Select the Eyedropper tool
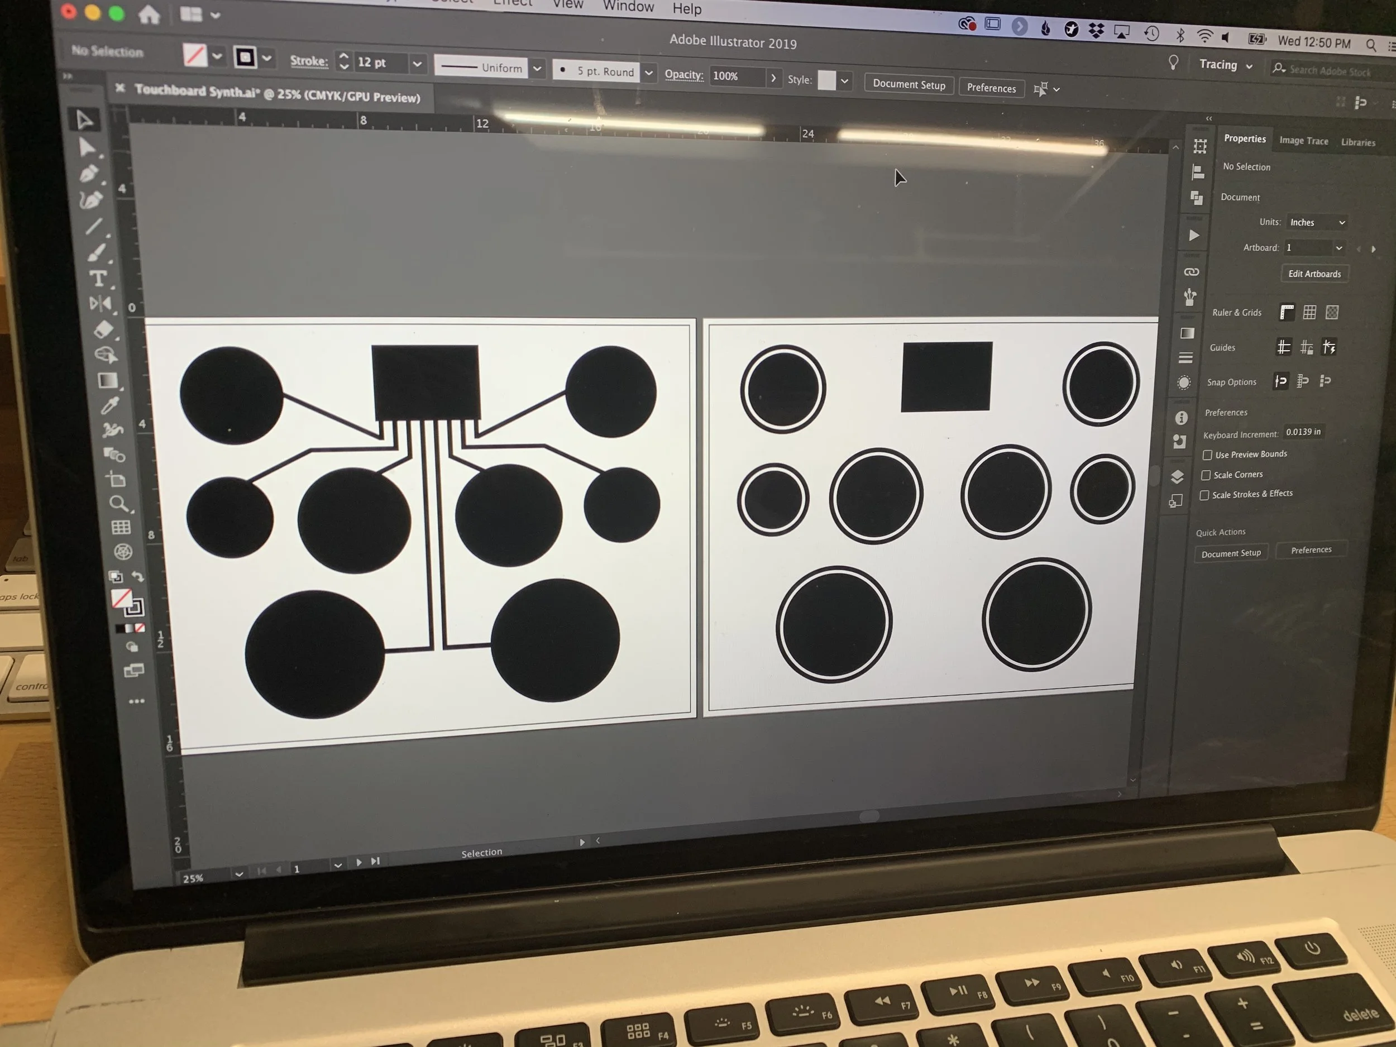The width and height of the screenshot is (1396, 1047). [110, 406]
